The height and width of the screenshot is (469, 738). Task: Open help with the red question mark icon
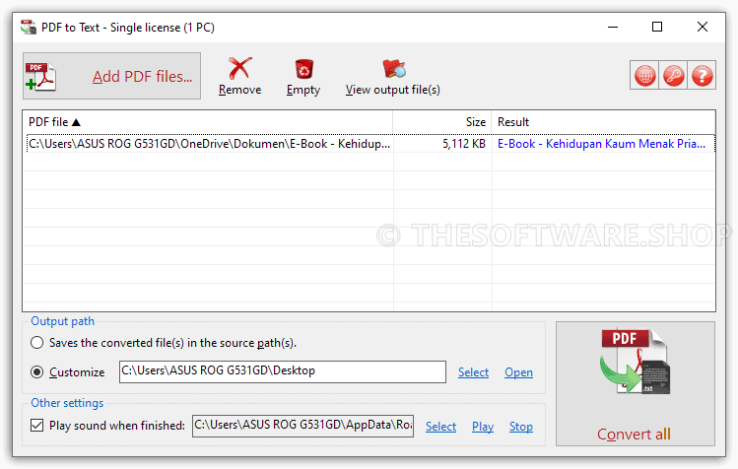tap(702, 75)
